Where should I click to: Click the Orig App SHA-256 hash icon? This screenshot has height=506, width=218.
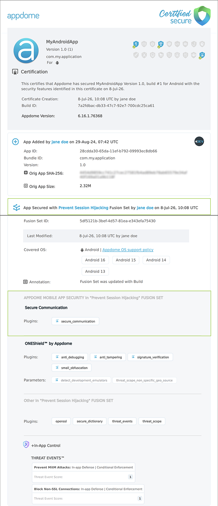coord(25,173)
